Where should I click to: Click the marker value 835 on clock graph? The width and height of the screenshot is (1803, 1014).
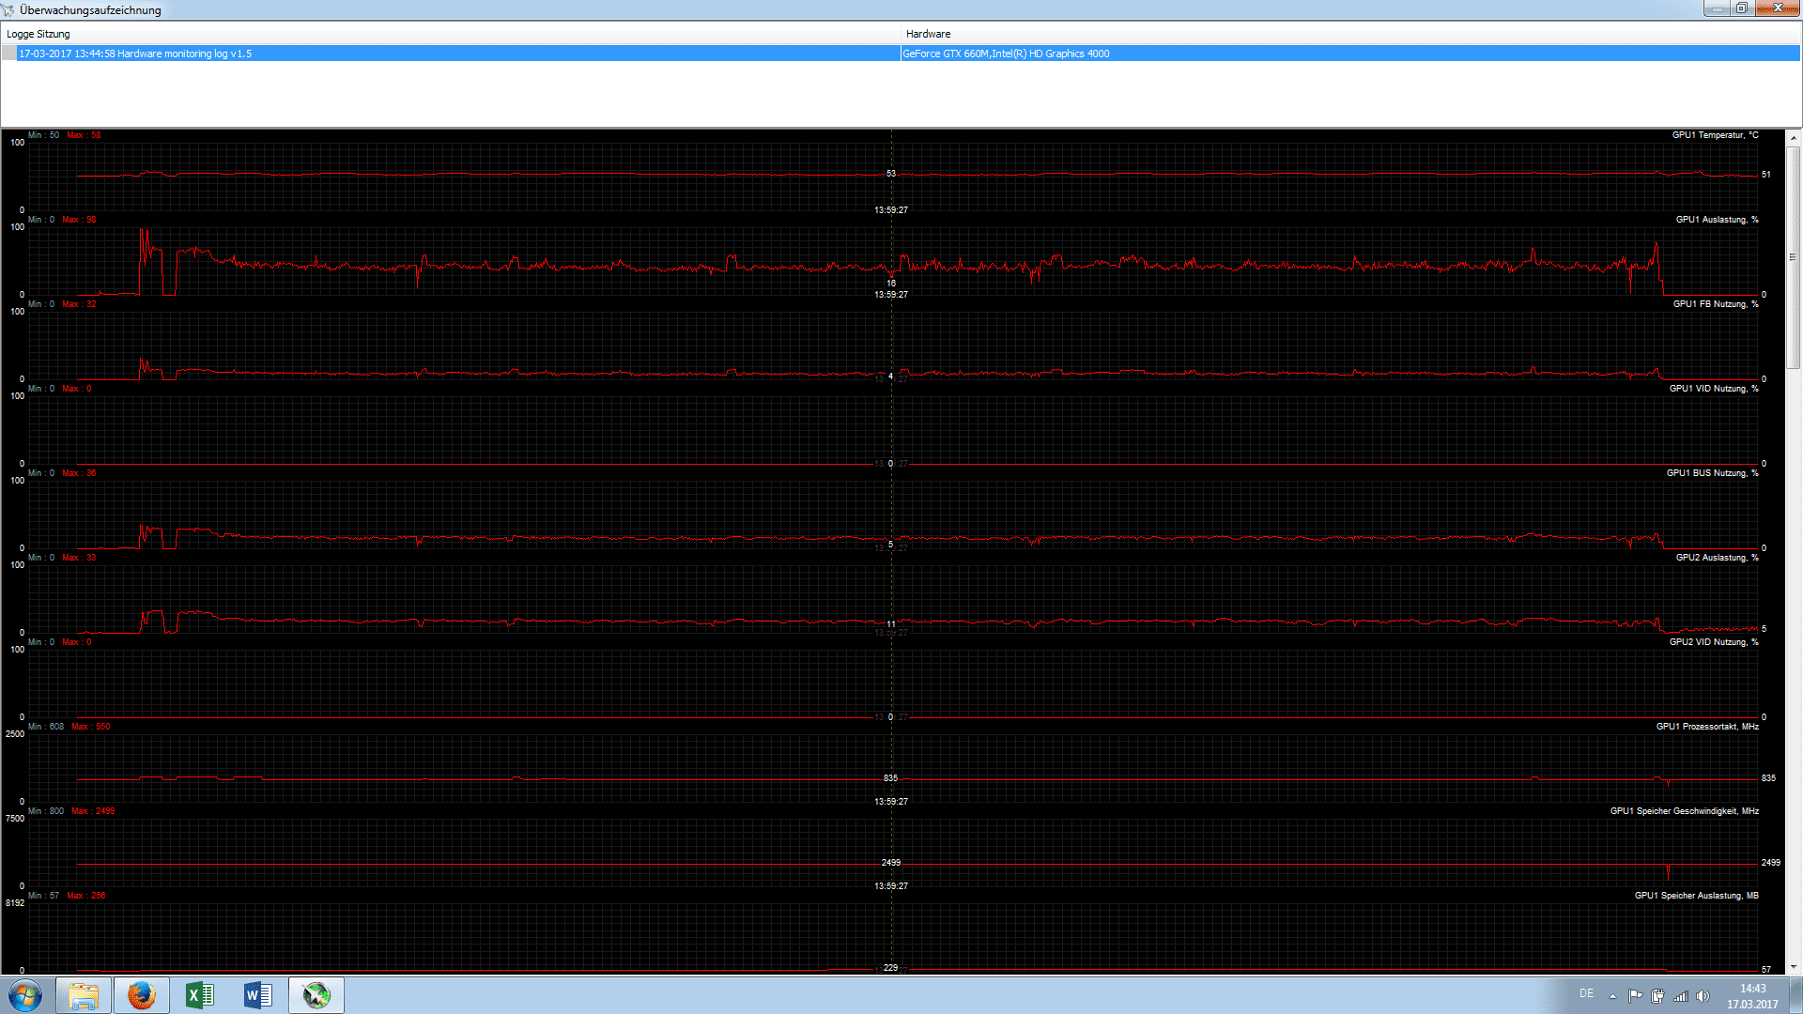pyautogui.click(x=890, y=778)
